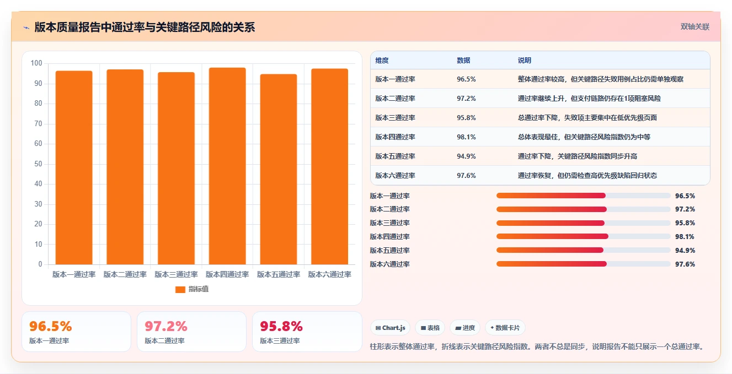Click the report title 版本质量报告中通过率与关键路径风险的关系

[x=145, y=28]
